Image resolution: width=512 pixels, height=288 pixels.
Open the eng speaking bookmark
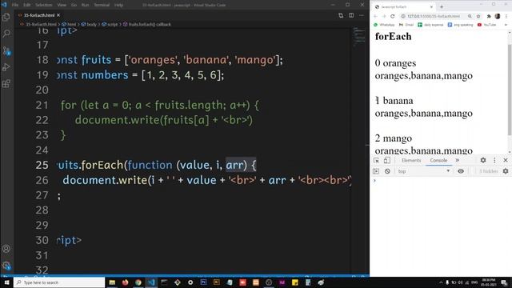click(x=461, y=25)
